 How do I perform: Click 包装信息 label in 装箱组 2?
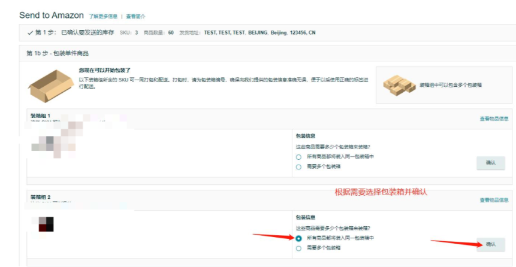[x=306, y=217]
